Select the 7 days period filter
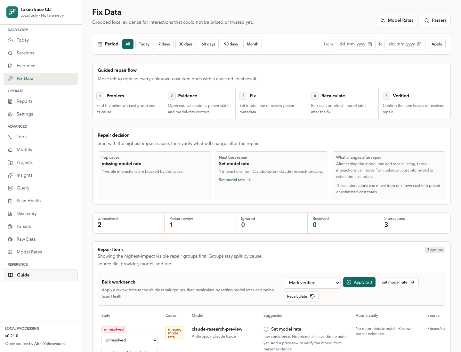The image size is (461, 352). (164, 44)
